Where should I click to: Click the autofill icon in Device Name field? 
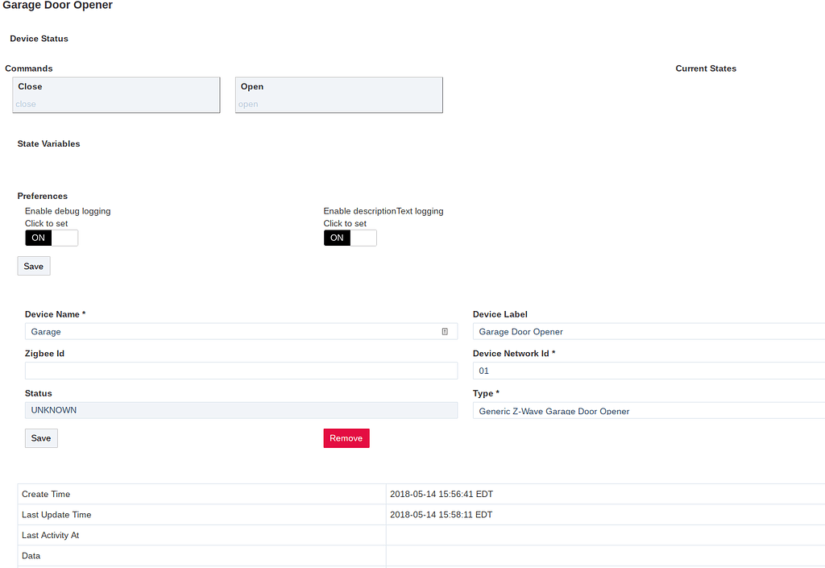[445, 331]
